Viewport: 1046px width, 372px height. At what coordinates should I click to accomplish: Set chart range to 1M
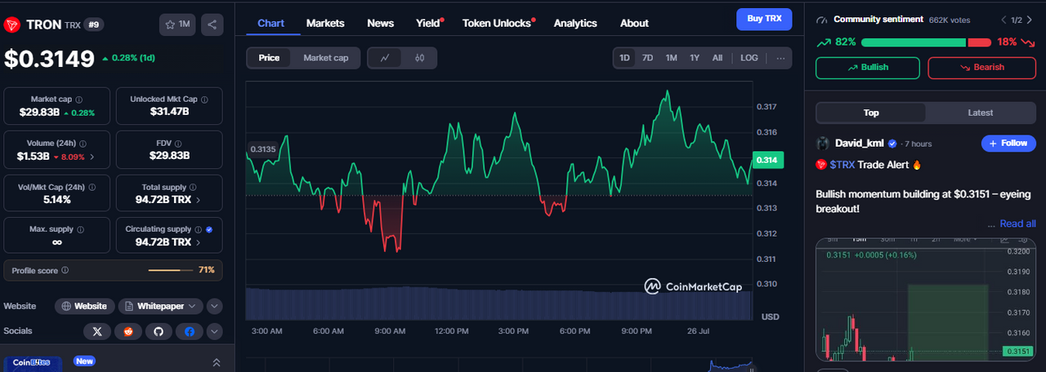coord(671,58)
